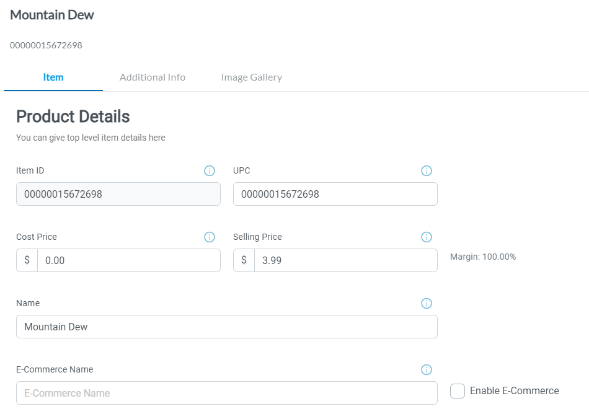Image resolution: width=589 pixels, height=414 pixels.
Task: Click the E-Commerce Name info icon
Action: click(427, 370)
